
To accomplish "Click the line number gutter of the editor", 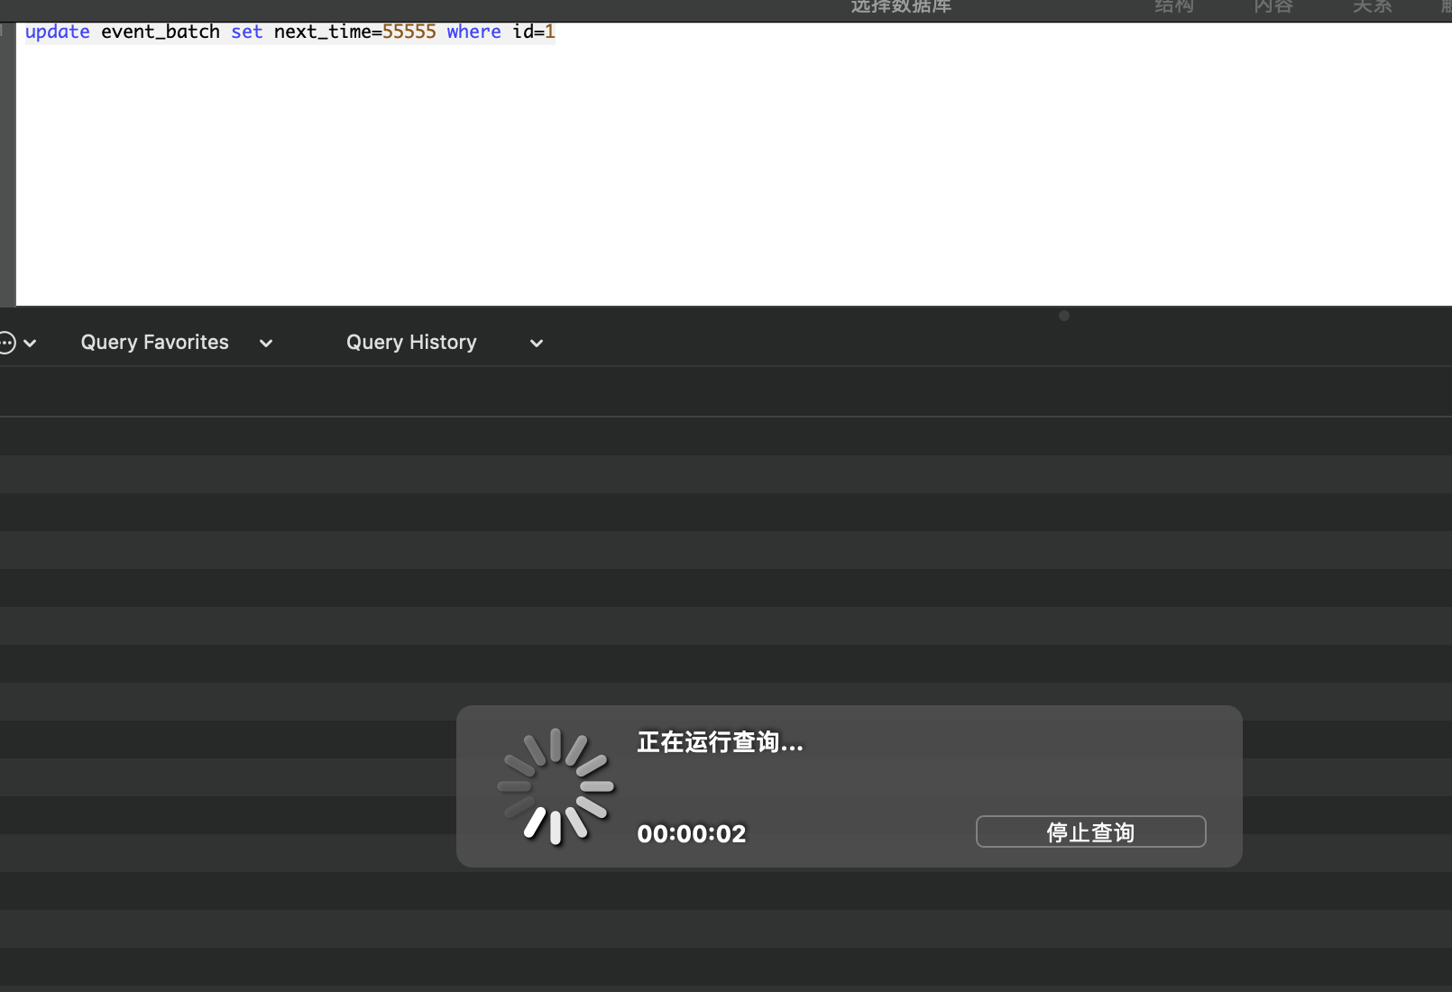I will pos(8,32).
